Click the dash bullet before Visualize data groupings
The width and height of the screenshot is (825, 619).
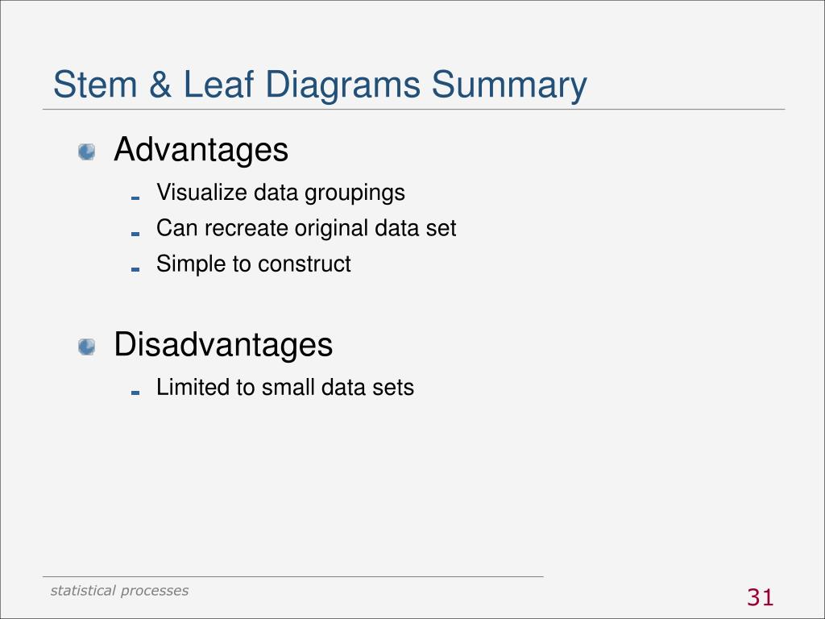pos(135,198)
